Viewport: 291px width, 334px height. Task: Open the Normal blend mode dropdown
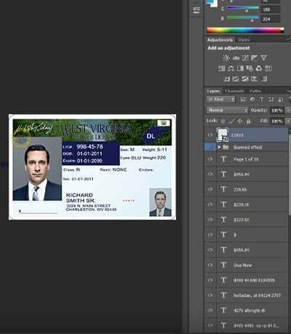point(228,110)
